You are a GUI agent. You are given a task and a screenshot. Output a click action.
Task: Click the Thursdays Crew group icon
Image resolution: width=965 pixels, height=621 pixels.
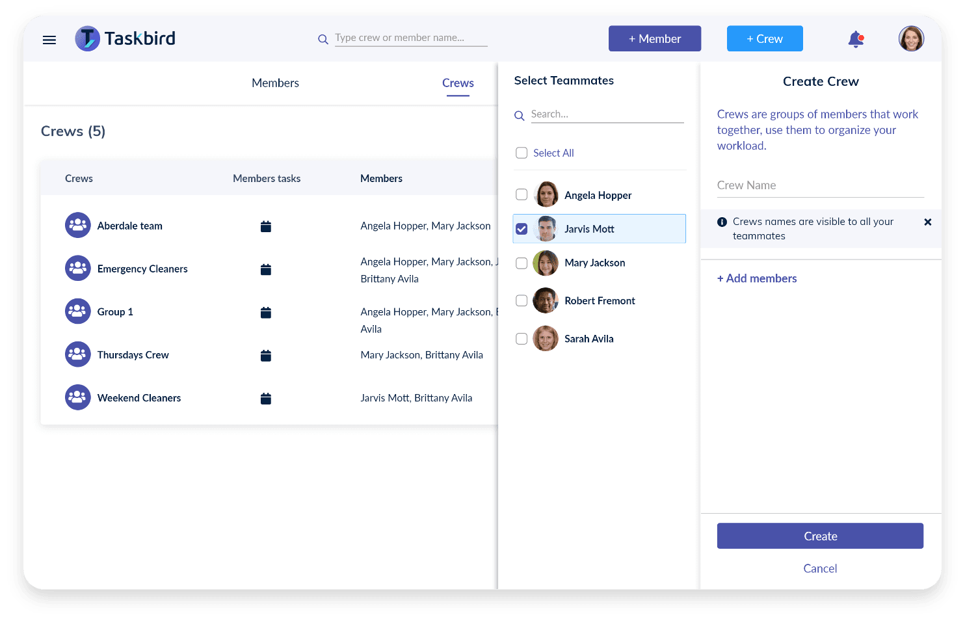78,354
